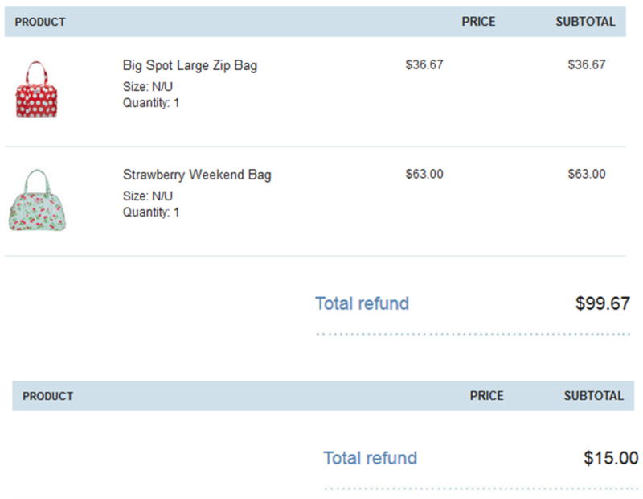Click the red polka dot bag thumbnail

36,89
